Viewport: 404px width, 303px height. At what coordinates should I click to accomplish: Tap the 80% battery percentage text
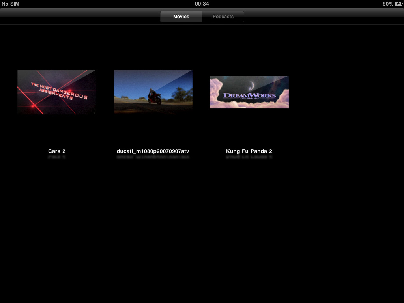click(x=388, y=4)
